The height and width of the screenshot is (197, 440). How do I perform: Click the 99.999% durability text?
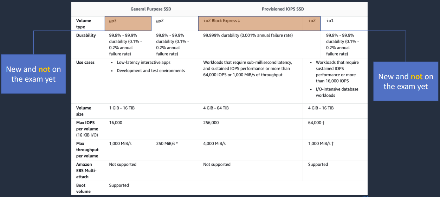(x=248, y=36)
